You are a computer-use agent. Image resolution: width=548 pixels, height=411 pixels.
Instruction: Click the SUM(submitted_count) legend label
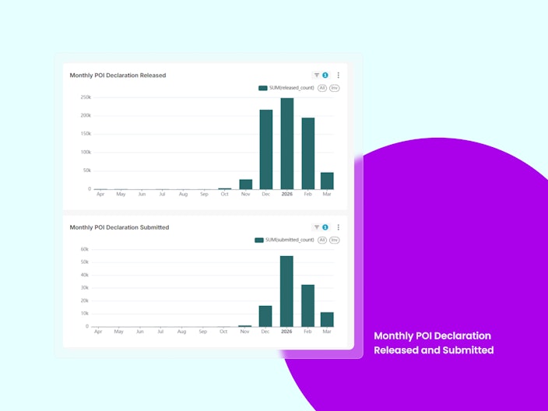290,240
